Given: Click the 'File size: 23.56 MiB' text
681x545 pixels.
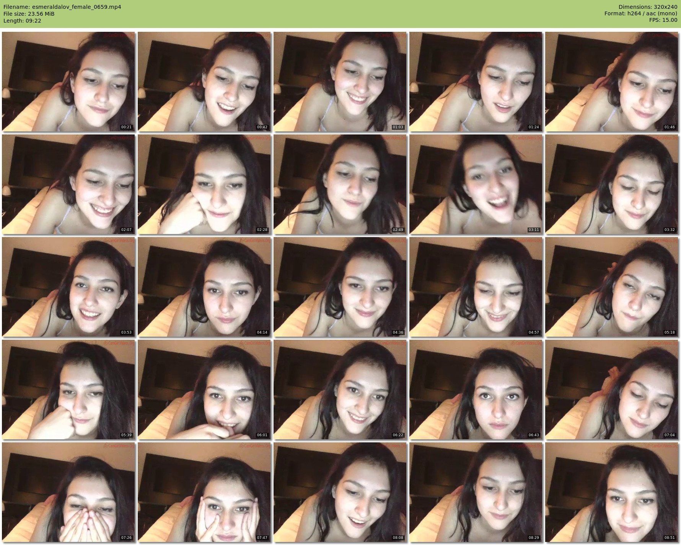Looking at the screenshot, I should (29, 14).
